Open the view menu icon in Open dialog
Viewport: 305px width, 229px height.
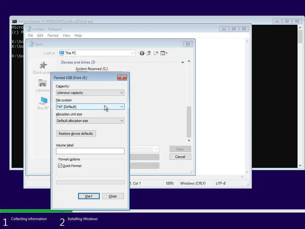point(164,53)
